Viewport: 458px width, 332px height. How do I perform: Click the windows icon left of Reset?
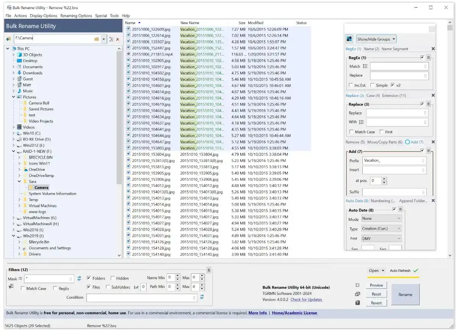[x=357, y=294]
